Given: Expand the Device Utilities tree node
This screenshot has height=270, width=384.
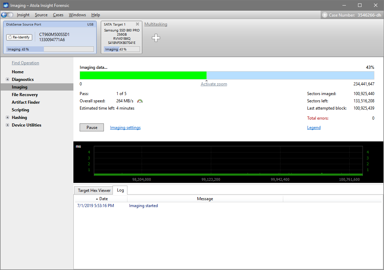Looking at the screenshot, I should [7, 125].
